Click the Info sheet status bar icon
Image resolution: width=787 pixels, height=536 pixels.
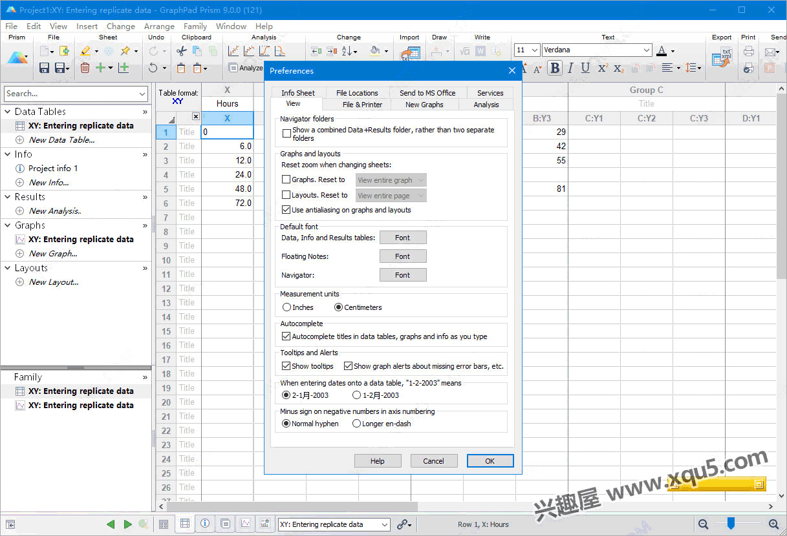[x=205, y=524]
